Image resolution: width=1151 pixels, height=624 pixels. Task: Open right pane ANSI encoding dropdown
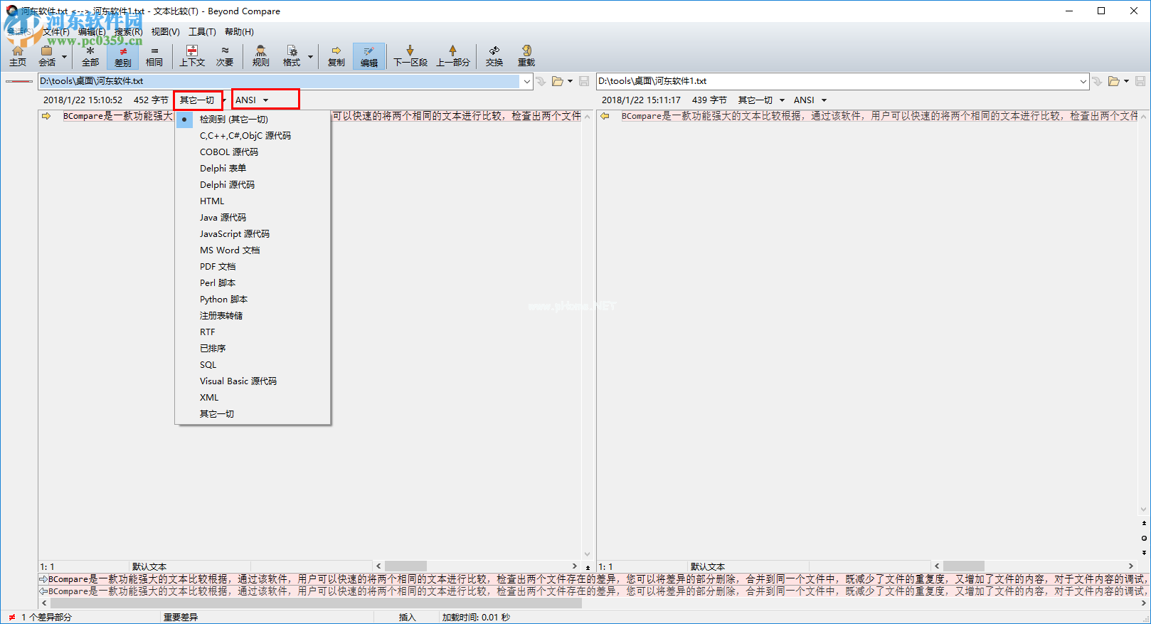pos(810,100)
